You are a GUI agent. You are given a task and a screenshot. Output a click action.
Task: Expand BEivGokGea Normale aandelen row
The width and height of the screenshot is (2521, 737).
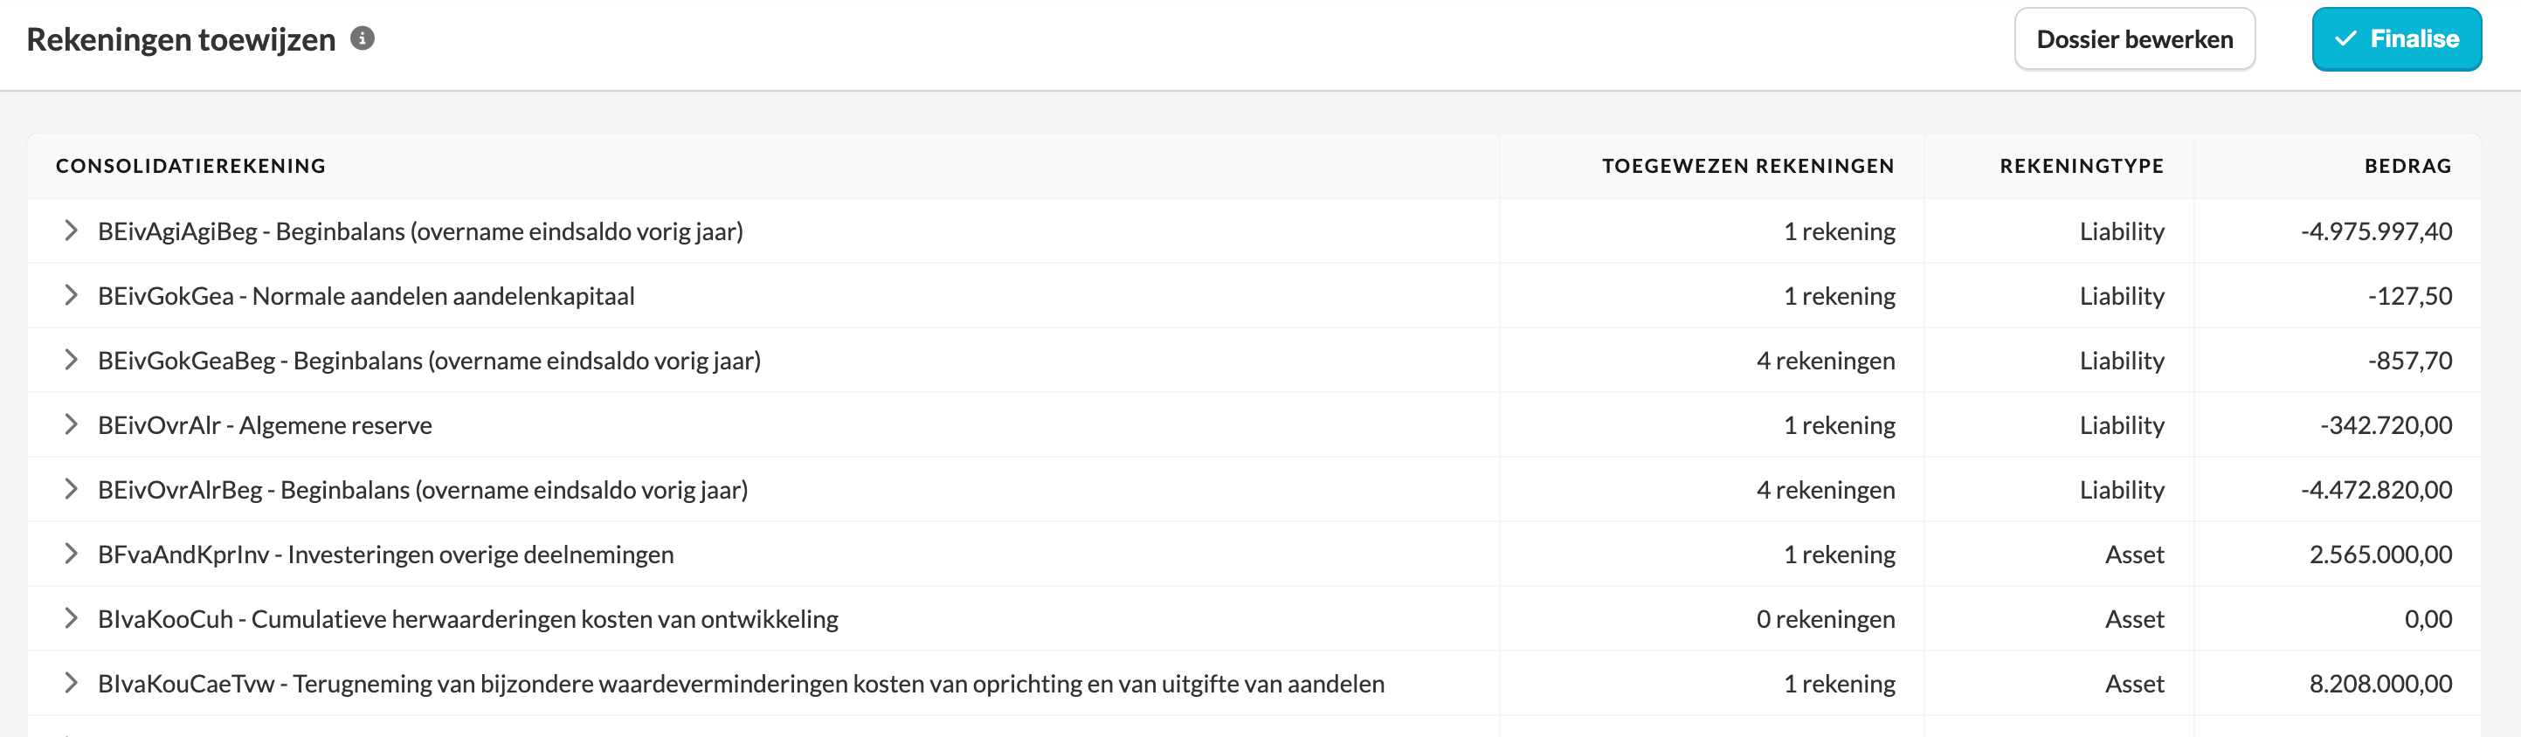point(71,295)
